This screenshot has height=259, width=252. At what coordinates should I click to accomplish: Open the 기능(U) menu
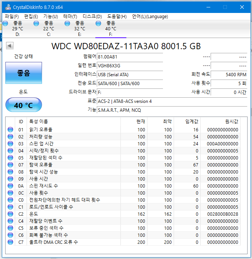pos(51,17)
